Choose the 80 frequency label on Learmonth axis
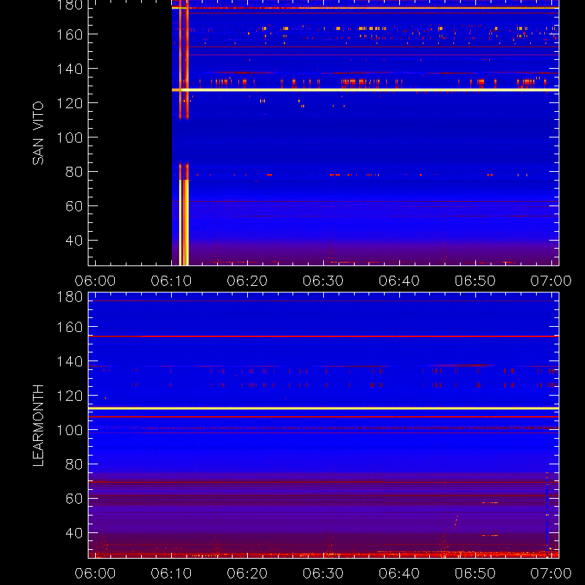Viewport: 585px width, 585px height. (74, 464)
